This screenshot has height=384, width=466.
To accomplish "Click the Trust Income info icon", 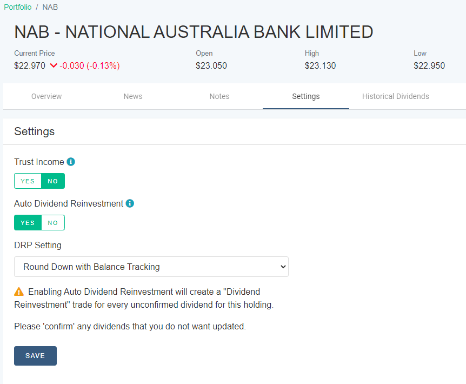I will coord(71,162).
